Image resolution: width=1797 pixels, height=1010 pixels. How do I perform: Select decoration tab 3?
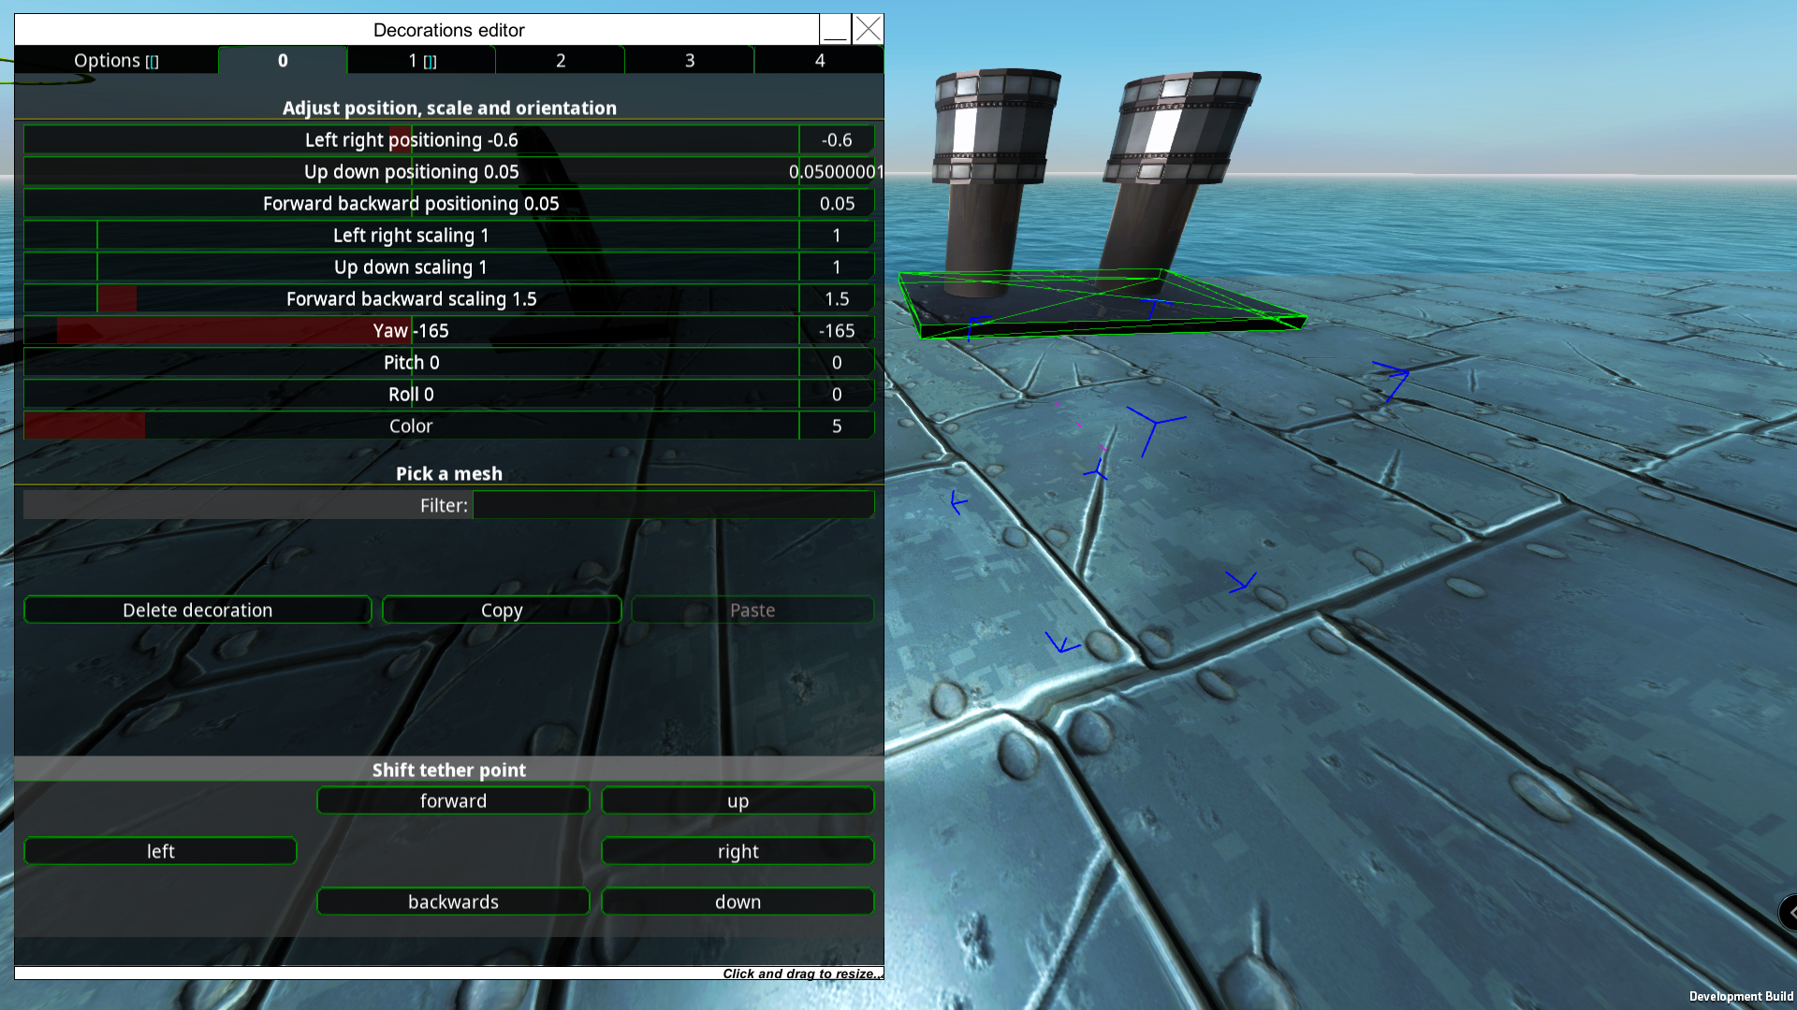(x=690, y=61)
